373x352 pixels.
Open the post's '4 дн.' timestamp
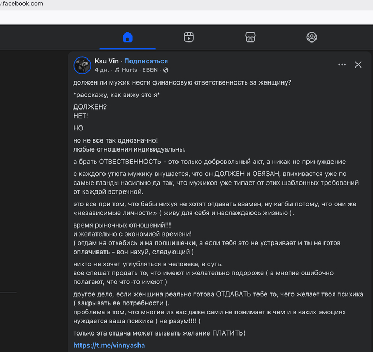(x=102, y=70)
